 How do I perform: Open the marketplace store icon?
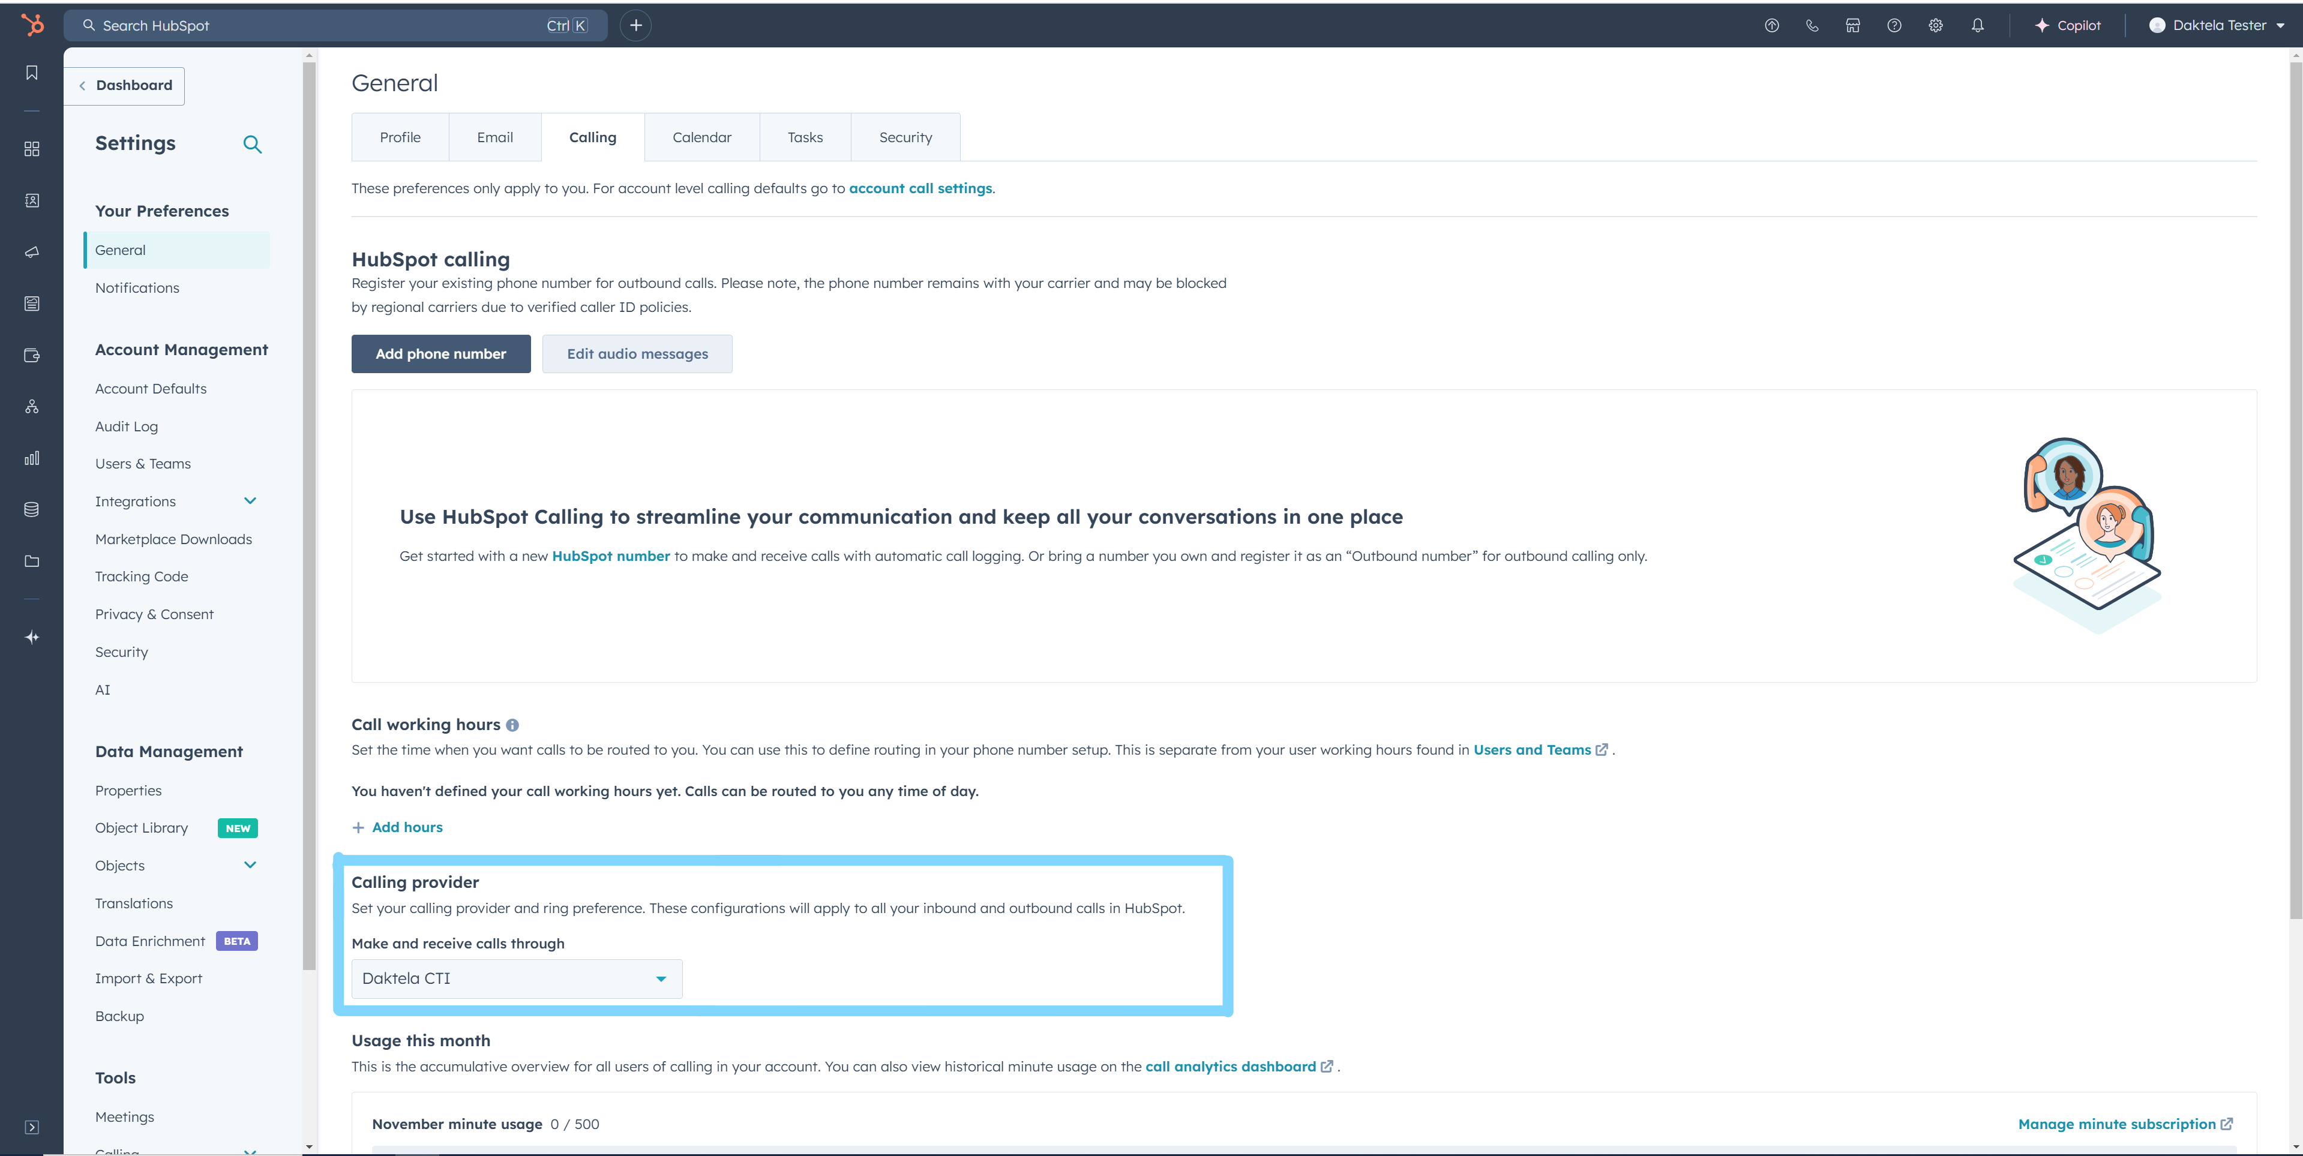click(x=1852, y=26)
